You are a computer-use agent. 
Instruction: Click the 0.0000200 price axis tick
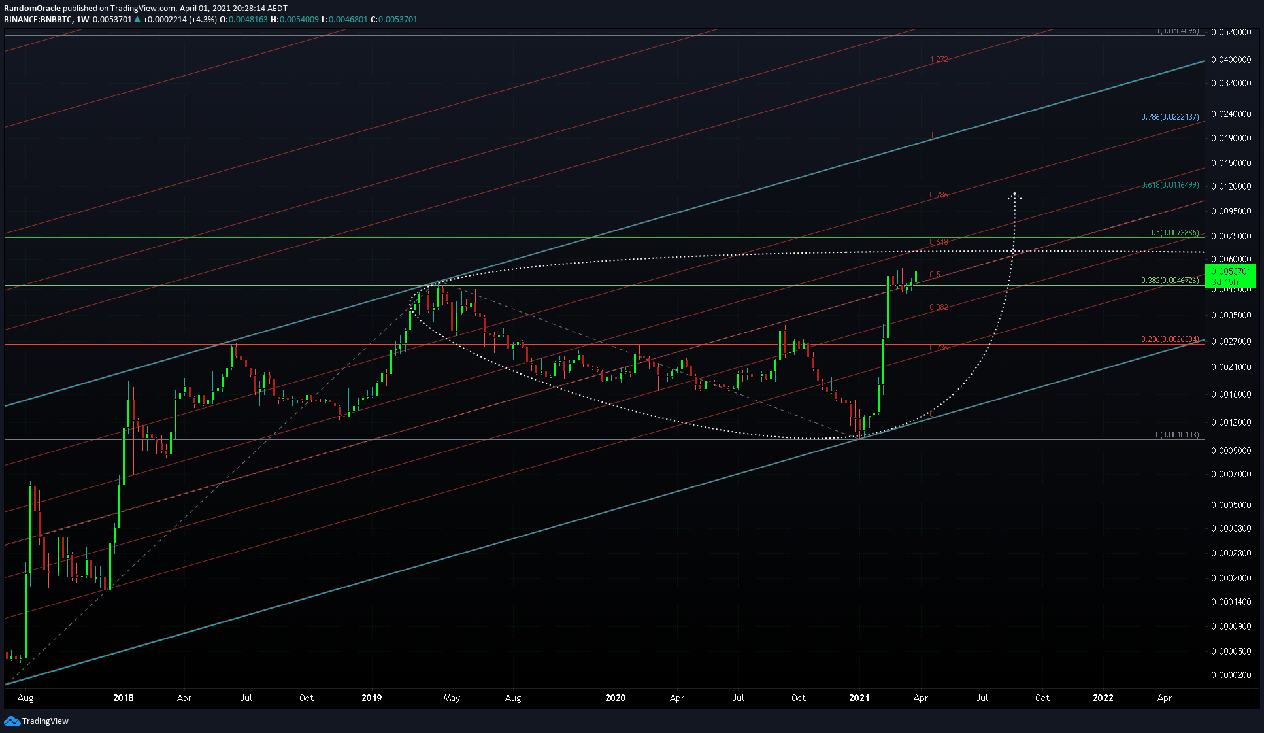[1231, 675]
